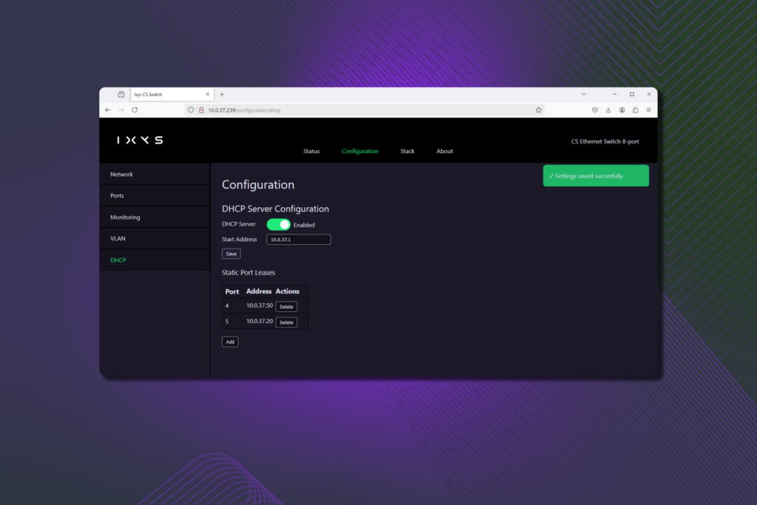Screen dimensions: 757x505
Task: Select DHCP in the sidebar
Action: [155, 260]
